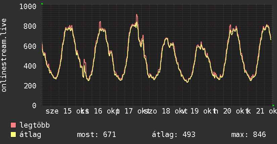Click the 400 y-axis tick label

tap(30, 66)
